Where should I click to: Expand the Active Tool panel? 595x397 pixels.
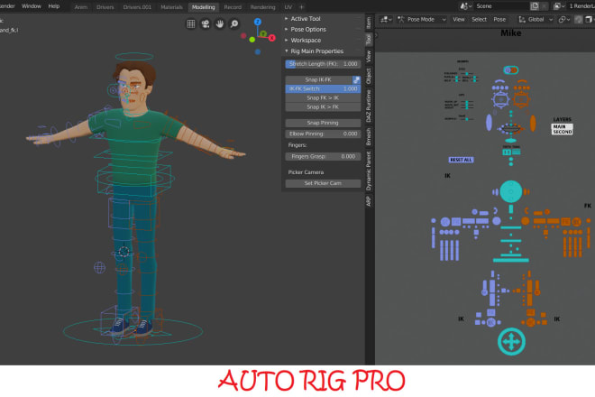(x=305, y=19)
